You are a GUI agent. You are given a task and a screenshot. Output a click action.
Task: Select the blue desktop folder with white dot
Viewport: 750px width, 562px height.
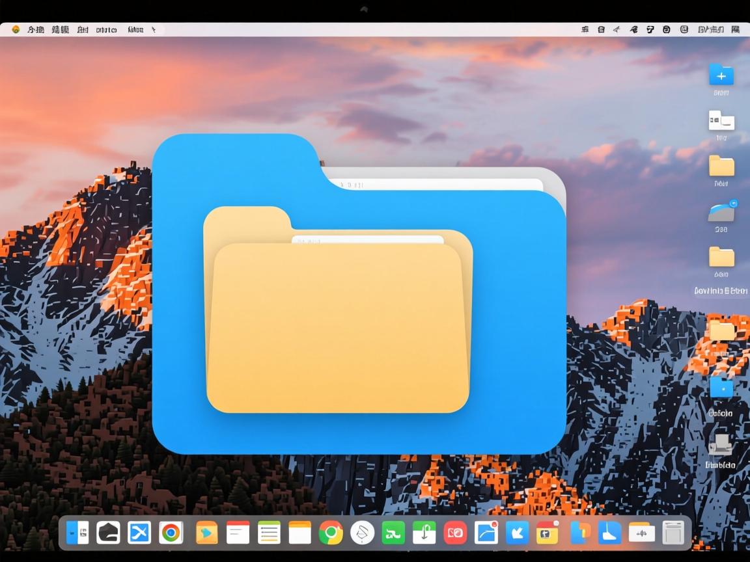[x=721, y=388]
